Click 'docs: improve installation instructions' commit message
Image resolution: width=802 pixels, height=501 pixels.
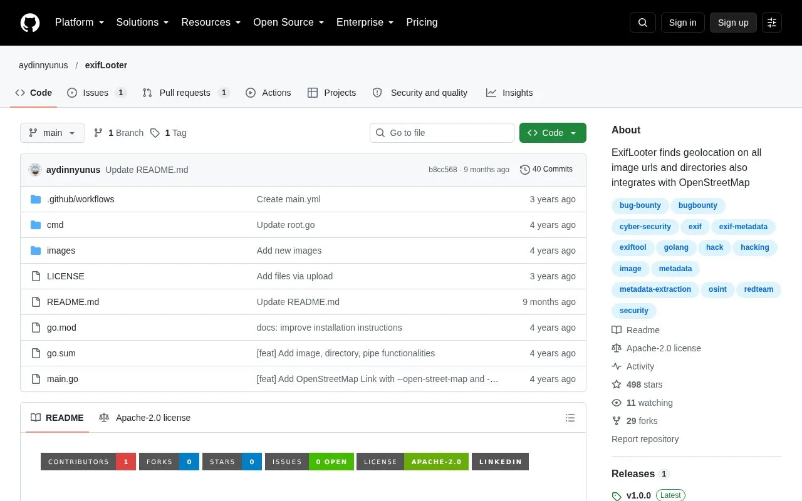click(329, 328)
